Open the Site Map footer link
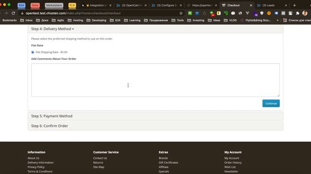311x174 pixels. (x=99, y=167)
